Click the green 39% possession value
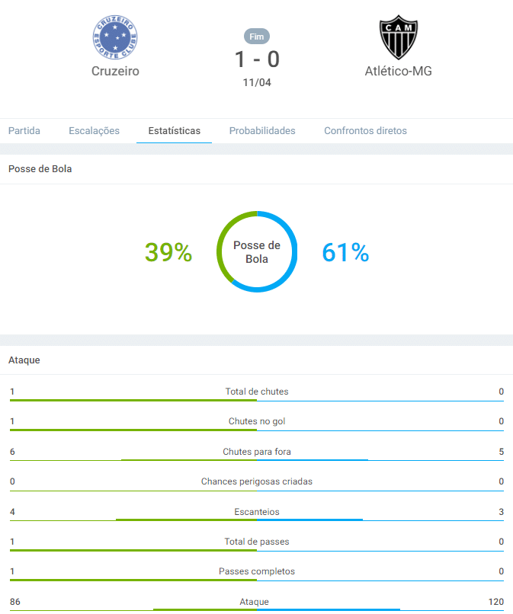 coord(168,252)
